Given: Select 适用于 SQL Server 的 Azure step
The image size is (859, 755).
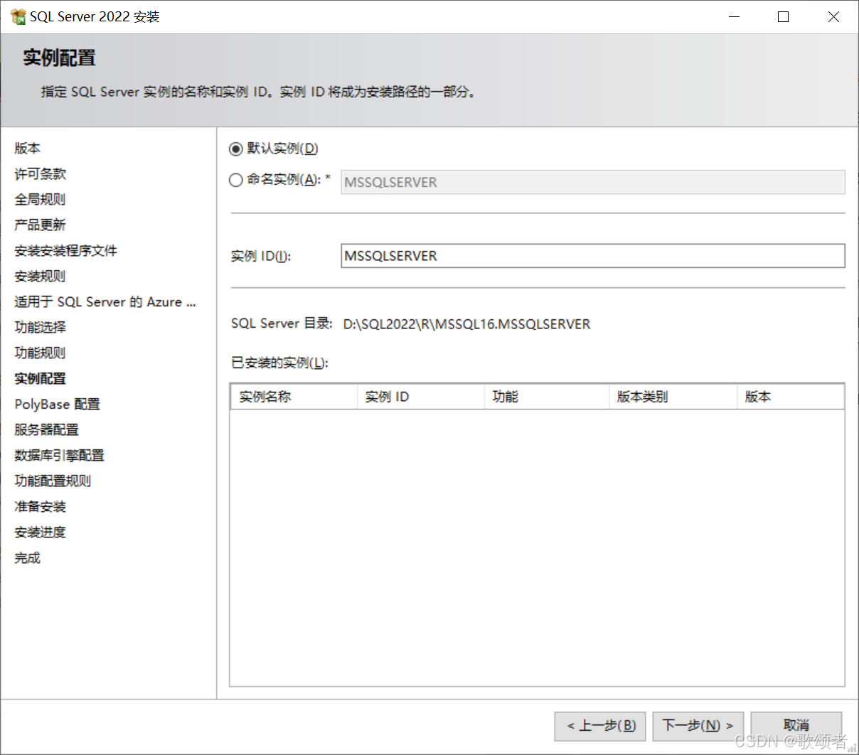Looking at the screenshot, I should tap(105, 302).
